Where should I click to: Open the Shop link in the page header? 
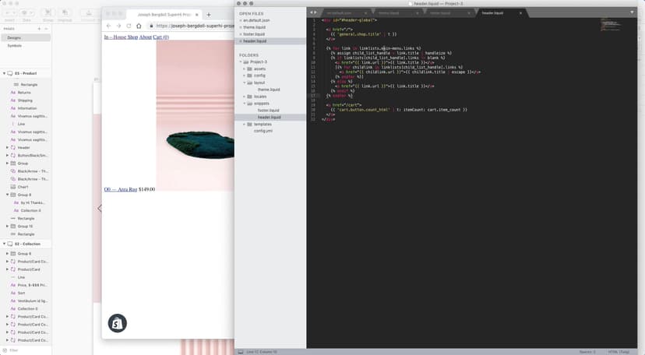pos(132,37)
